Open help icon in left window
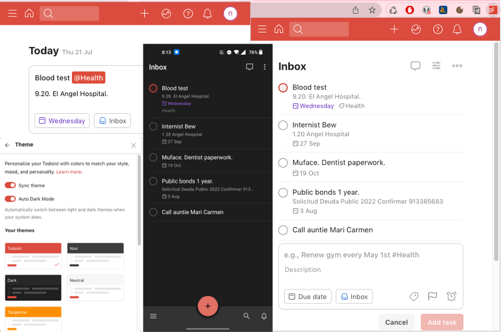 (x=188, y=14)
